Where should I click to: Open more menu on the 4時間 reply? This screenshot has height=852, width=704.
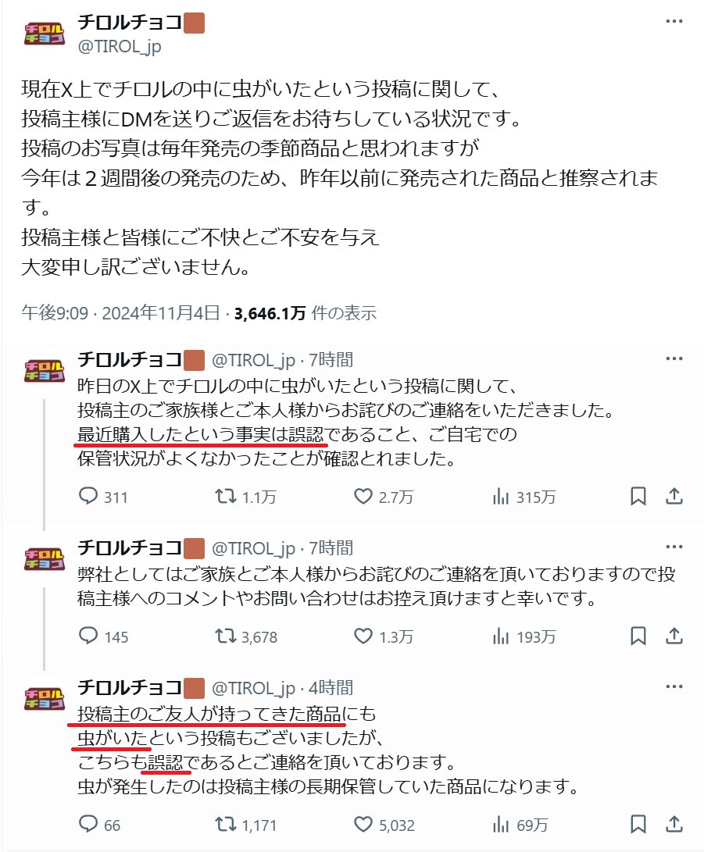(x=674, y=686)
